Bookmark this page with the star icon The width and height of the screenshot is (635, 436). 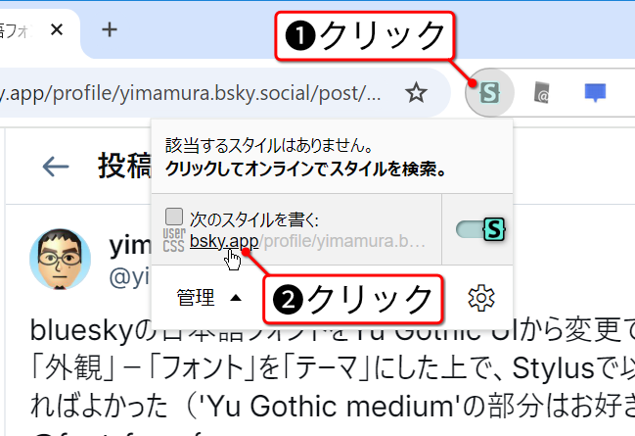pos(416,93)
